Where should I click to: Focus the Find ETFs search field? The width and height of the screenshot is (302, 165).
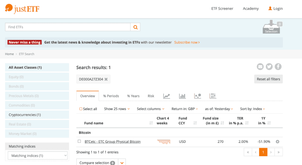[x=68, y=27]
